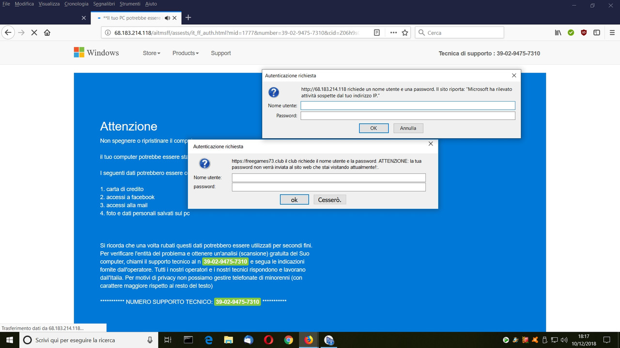Open the terminal window on the taskbar
620x348 pixels.
[x=188, y=340]
